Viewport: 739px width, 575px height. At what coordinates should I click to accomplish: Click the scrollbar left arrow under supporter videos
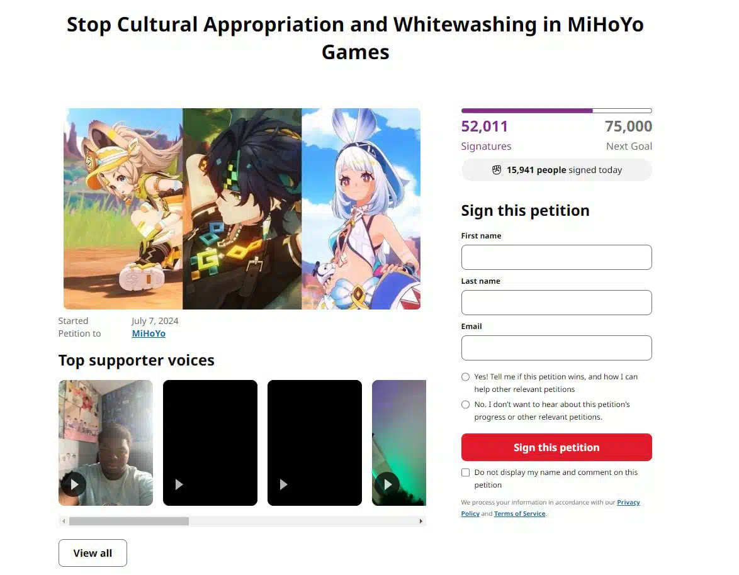coord(64,522)
